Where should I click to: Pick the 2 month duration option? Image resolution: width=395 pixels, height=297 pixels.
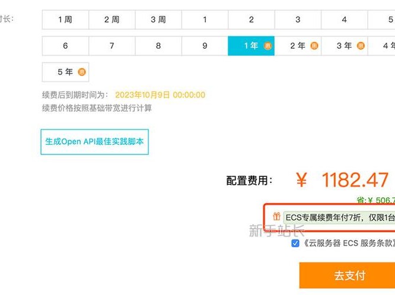pos(251,20)
